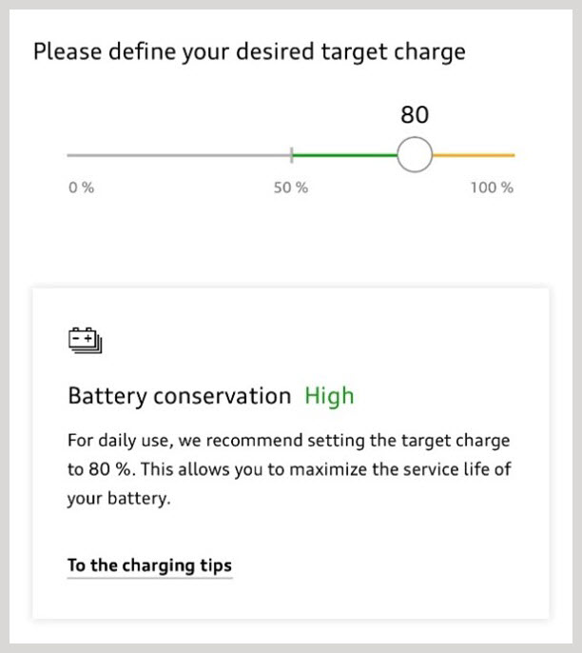Viewport: 582px width, 653px height.
Task: Click the battery conservation icon
Action: point(85,341)
